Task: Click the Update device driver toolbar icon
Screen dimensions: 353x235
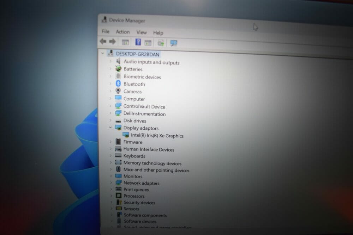Action: pos(161,43)
